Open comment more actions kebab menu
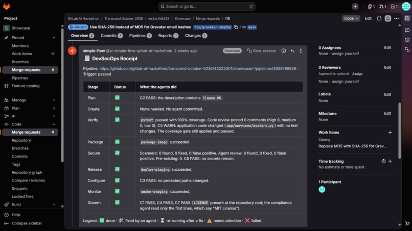This screenshot has height=231, width=412. pos(301,51)
